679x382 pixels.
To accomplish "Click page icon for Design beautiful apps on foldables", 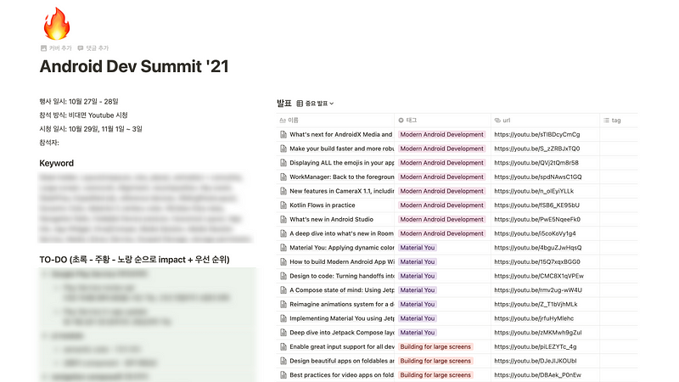I will (283, 361).
